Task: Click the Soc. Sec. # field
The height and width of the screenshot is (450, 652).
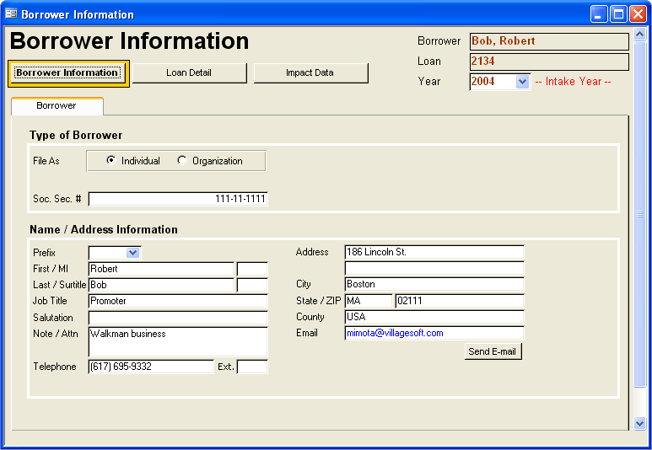Action: click(x=177, y=199)
